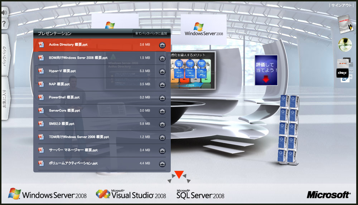The height and width of the screenshot is (205, 358).
Task: Select NAP 概要.ppt file name
Action: pyautogui.click(x=59, y=84)
